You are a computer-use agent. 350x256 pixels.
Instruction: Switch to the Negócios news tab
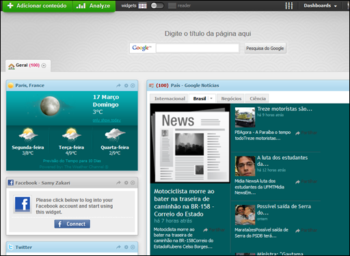click(231, 98)
